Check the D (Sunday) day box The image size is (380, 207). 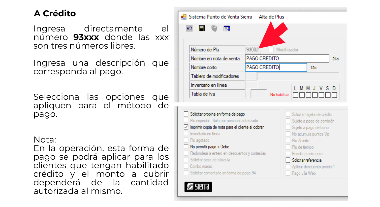[x=334, y=95]
